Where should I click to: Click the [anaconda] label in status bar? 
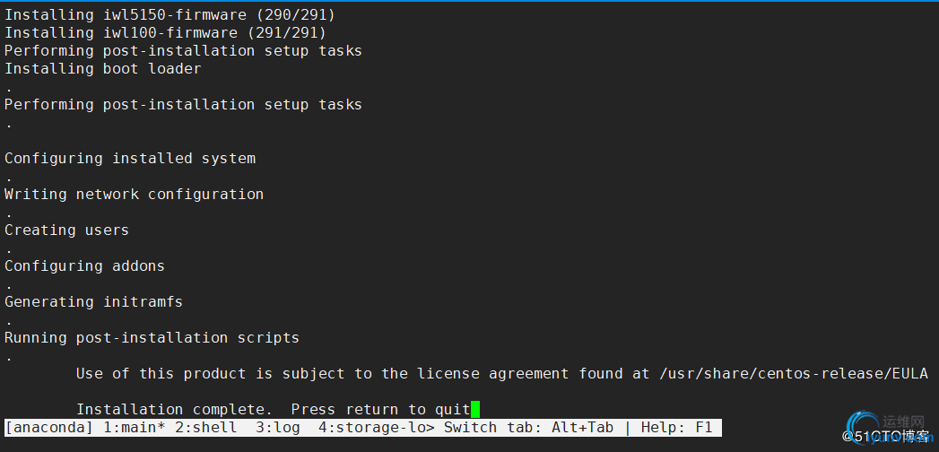pyautogui.click(x=49, y=428)
